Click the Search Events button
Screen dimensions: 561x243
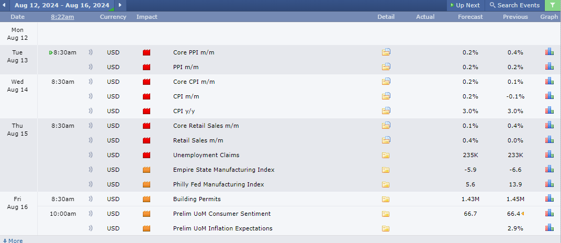point(514,5)
